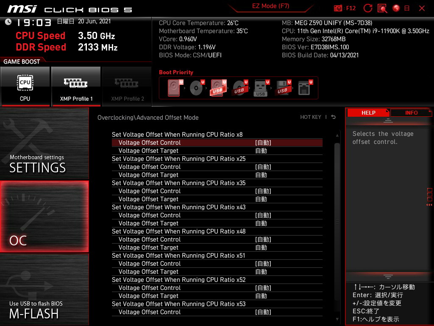Click the MSI logo
Image resolution: width=434 pixels, height=326 pixels.
pos(22,9)
